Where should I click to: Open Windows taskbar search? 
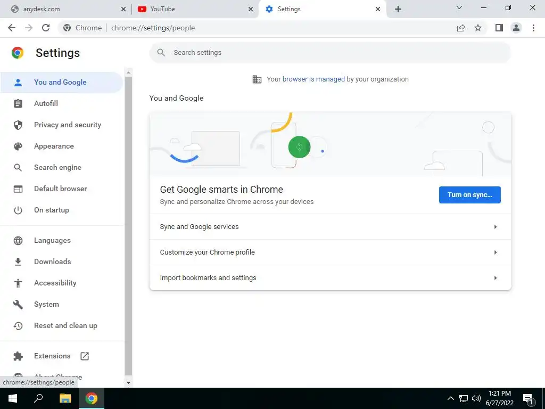(x=38, y=398)
